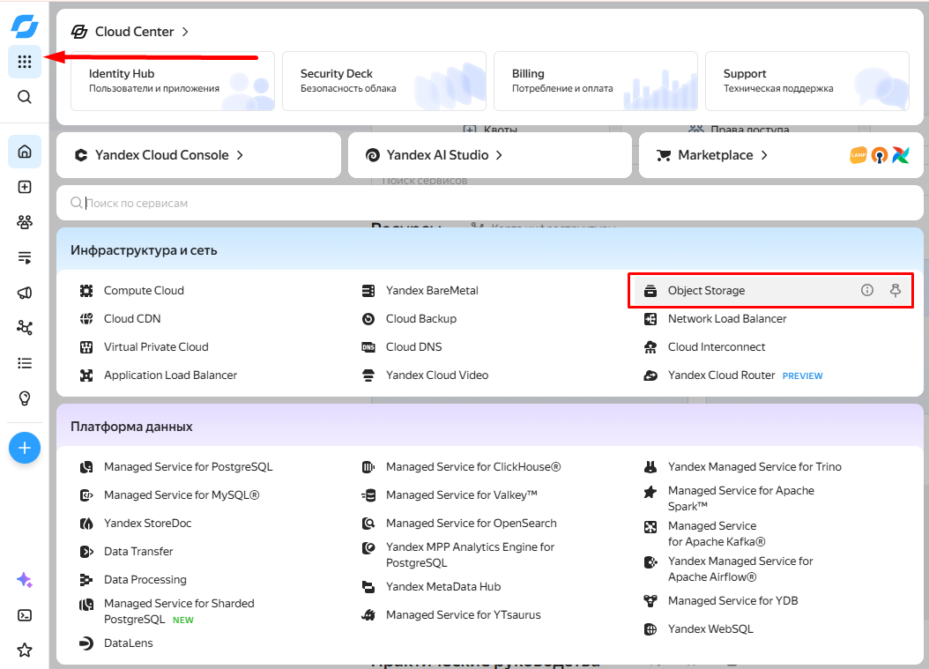The image size is (929, 669).
Task: Open the Support card
Action: tap(807, 81)
